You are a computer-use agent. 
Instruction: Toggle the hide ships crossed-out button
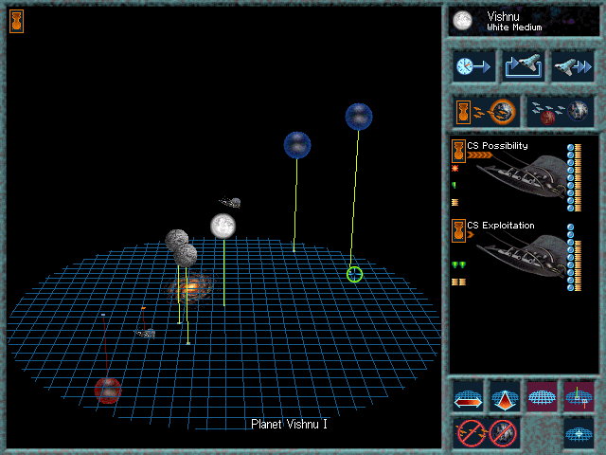472,433
